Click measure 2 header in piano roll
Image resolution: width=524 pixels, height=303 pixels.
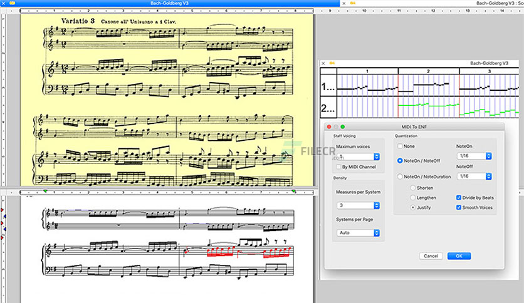tap(429, 71)
